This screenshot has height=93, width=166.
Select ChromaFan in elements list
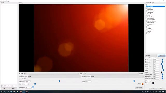(150, 30)
